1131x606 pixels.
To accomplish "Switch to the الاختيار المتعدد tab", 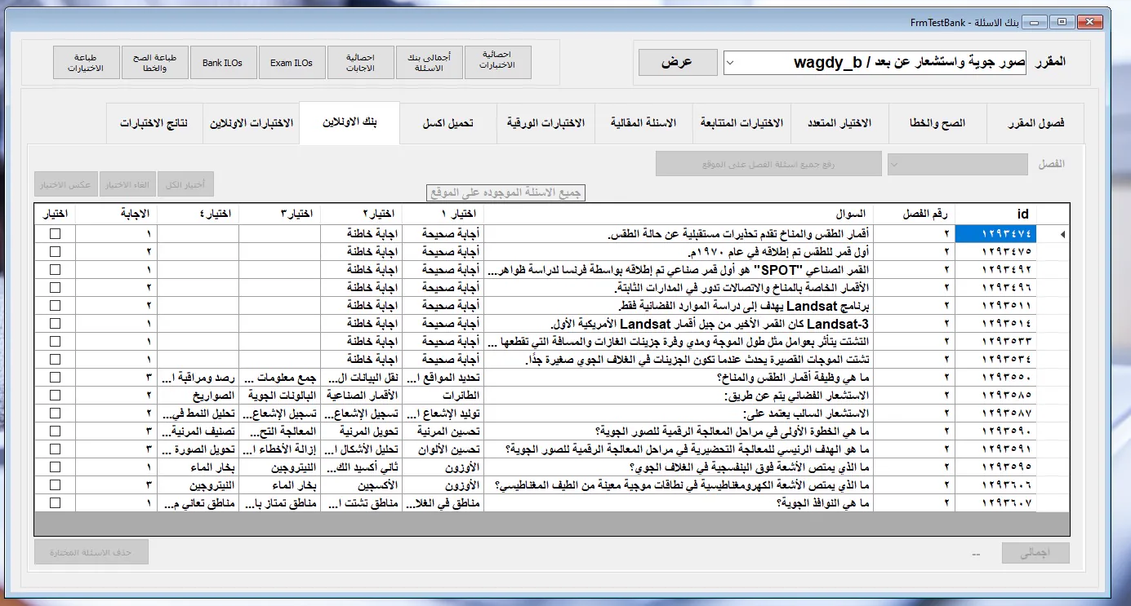I will point(839,124).
